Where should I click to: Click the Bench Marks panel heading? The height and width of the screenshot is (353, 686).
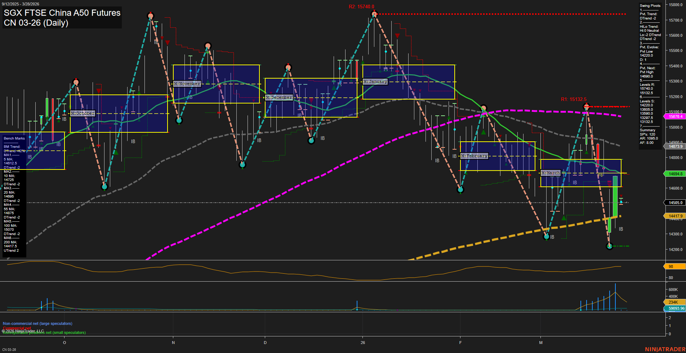click(x=14, y=138)
